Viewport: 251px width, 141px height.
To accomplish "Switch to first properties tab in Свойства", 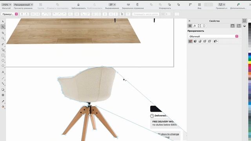I will 190,26.
